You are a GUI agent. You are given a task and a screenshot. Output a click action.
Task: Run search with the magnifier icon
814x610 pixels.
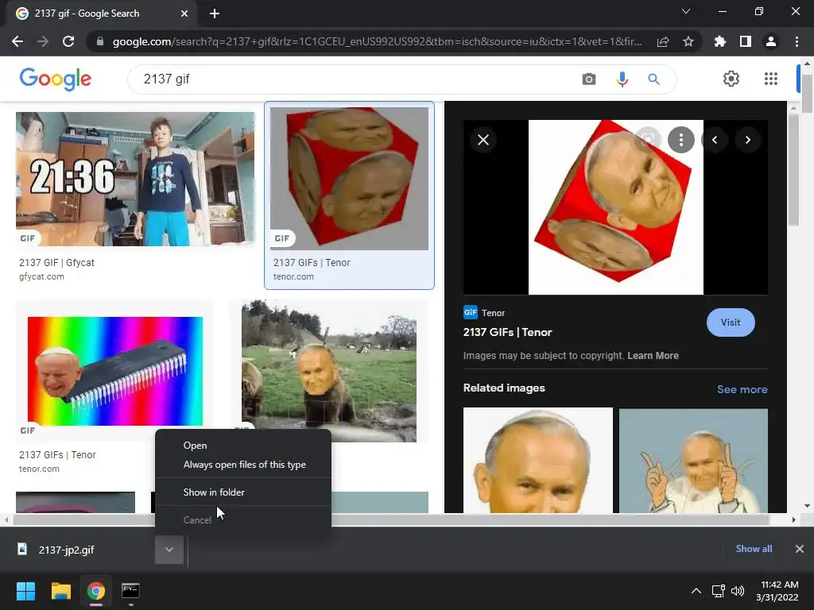[x=653, y=79]
